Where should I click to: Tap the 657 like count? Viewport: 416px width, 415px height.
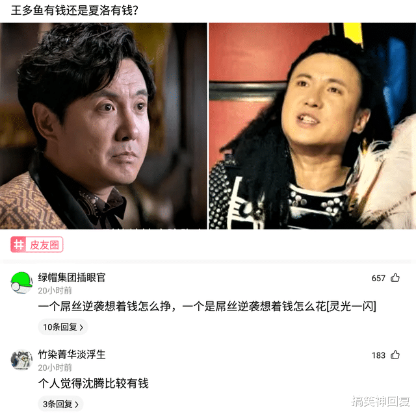(378, 278)
